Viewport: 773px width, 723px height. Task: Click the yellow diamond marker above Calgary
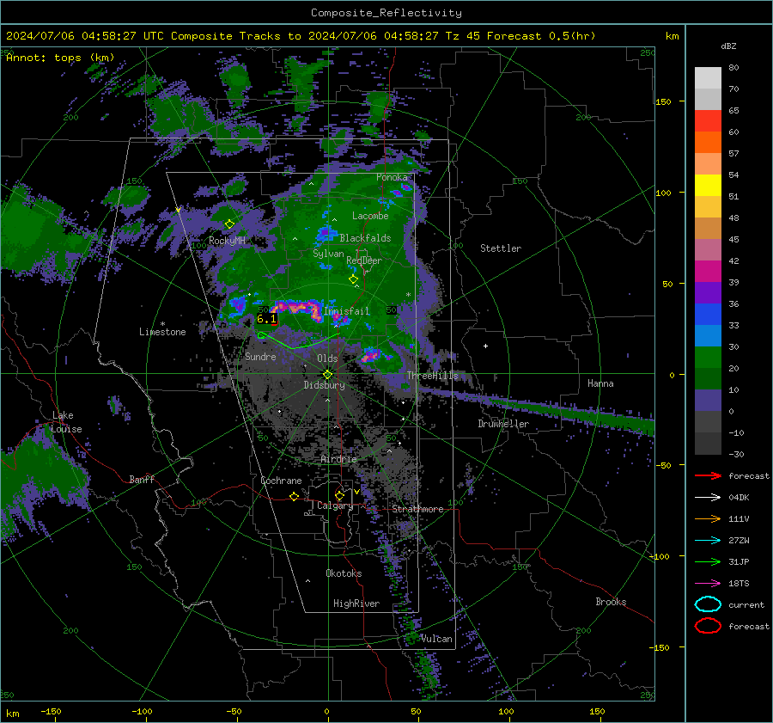coord(339,495)
